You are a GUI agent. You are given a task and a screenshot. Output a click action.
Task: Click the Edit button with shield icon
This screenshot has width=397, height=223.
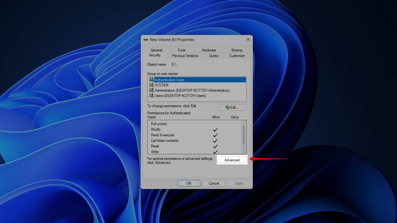[232, 107]
